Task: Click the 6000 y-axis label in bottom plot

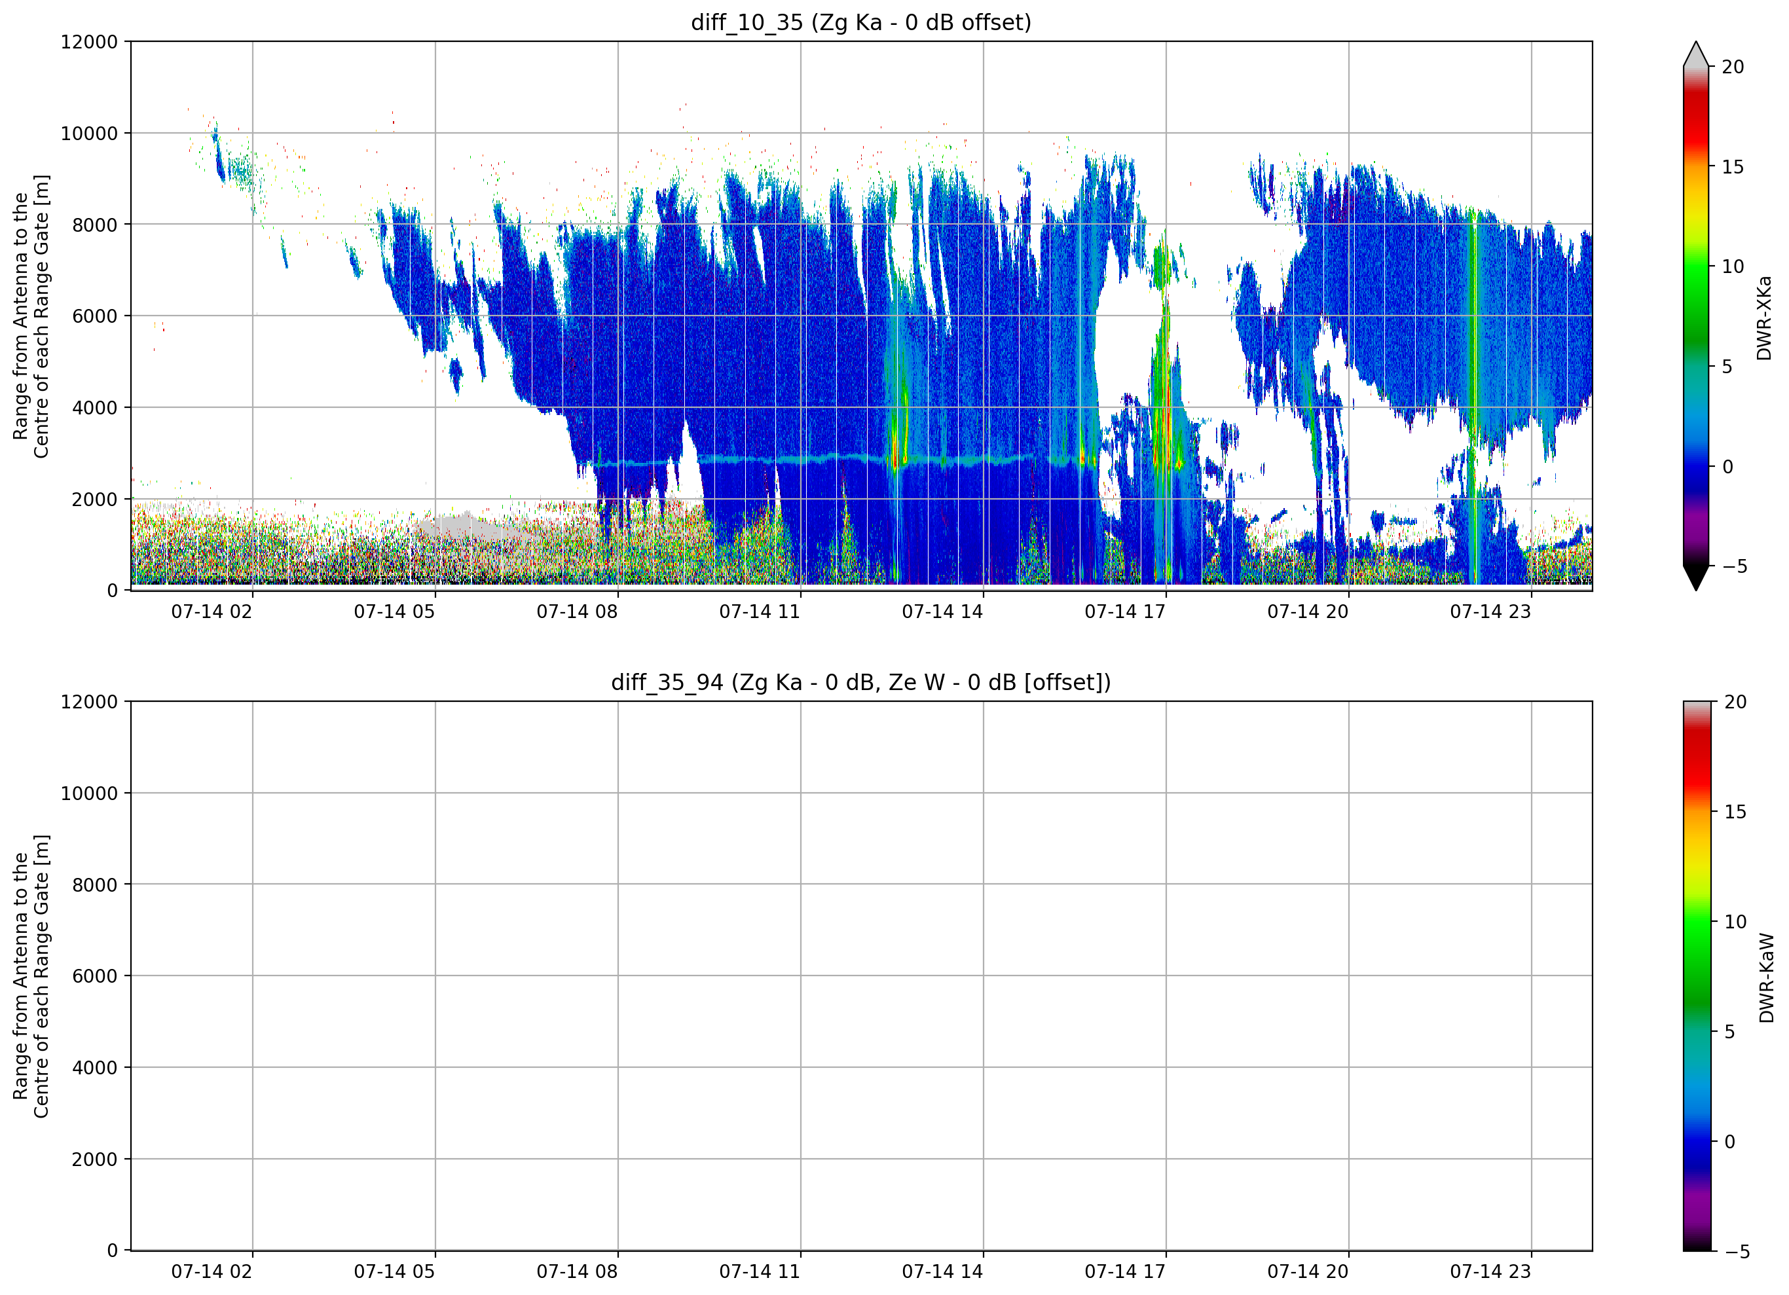Action: 95,976
